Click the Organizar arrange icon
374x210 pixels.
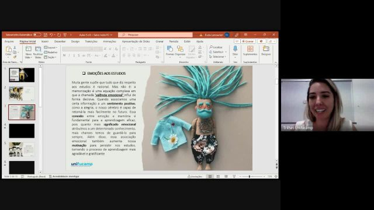click(180, 51)
